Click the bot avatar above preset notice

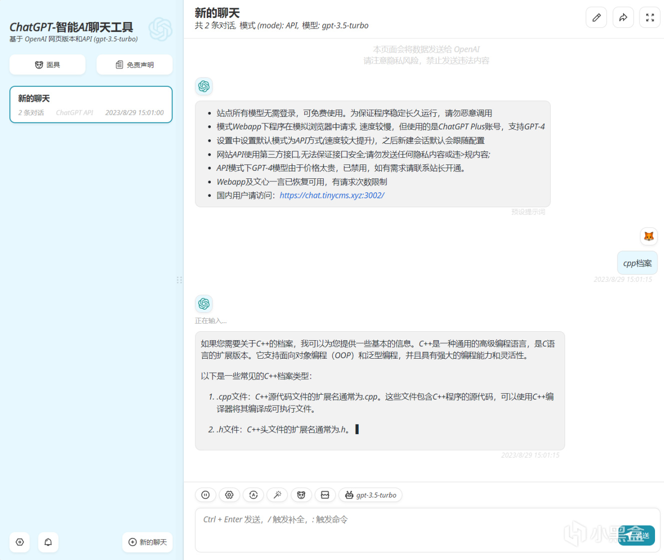pos(204,86)
